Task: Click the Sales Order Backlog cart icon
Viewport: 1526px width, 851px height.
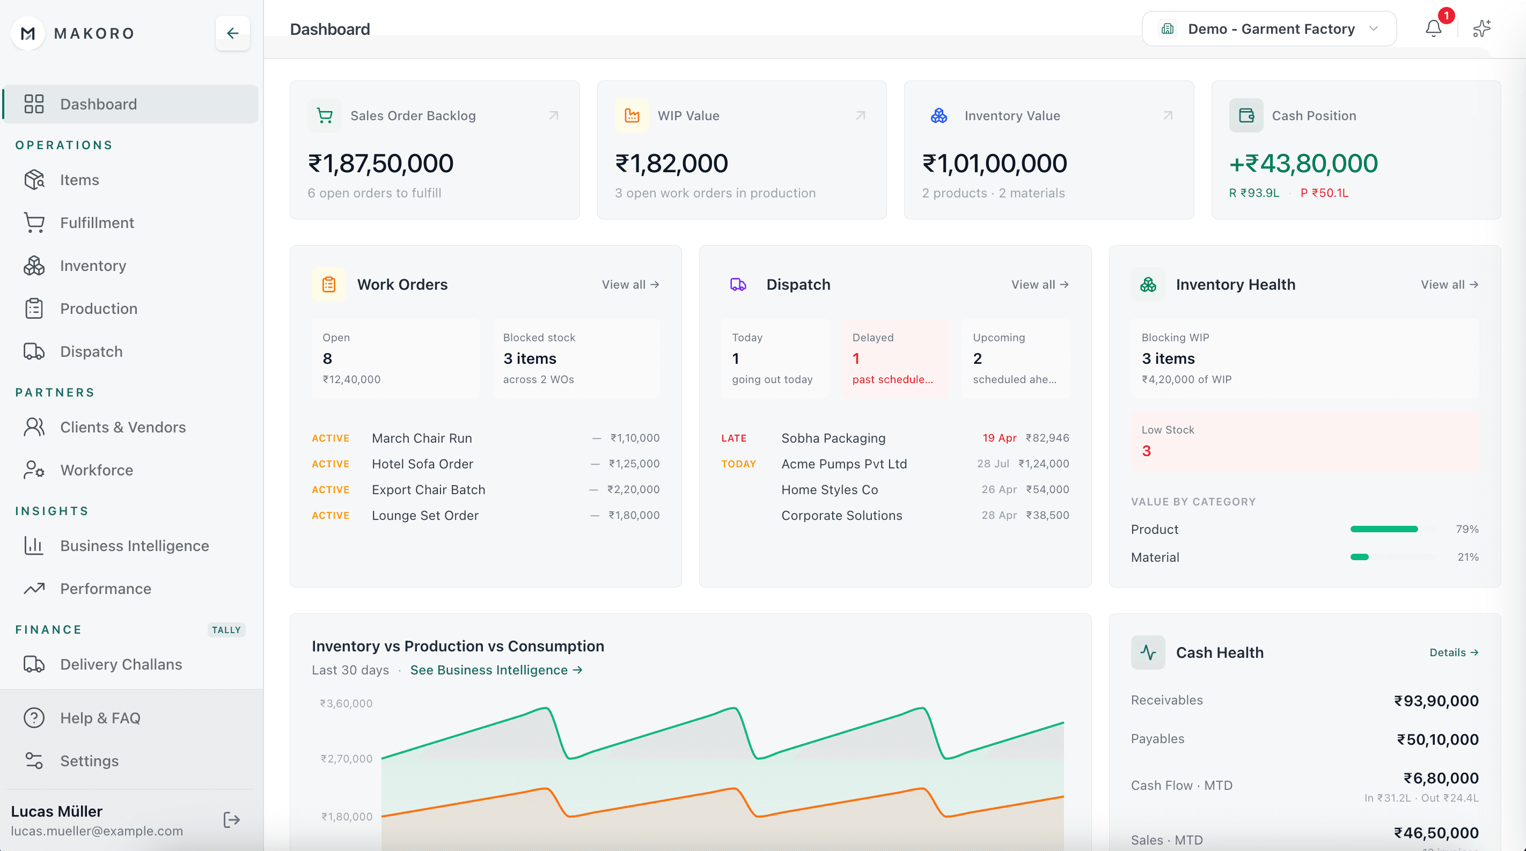Action: click(x=325, y=115)
